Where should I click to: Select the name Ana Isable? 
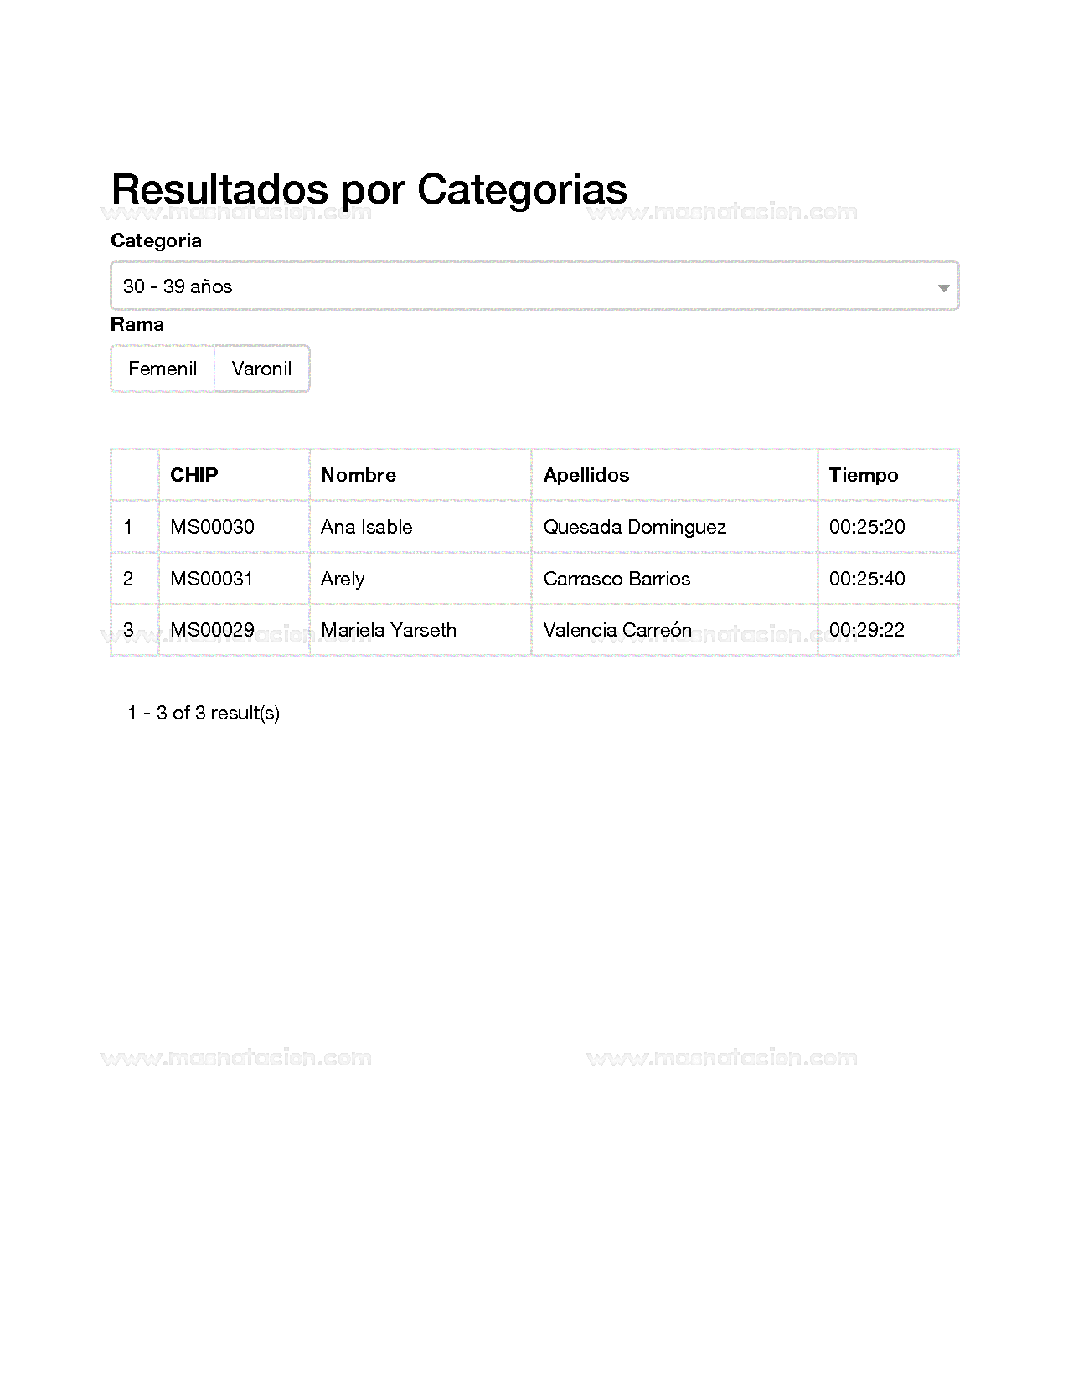tap(367, 527)
